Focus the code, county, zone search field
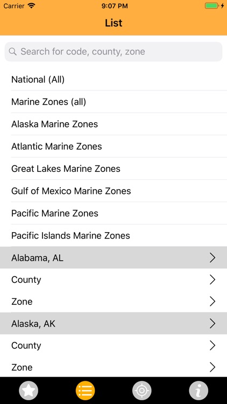The height and width of the screenshot is (404, 227). 113,52
